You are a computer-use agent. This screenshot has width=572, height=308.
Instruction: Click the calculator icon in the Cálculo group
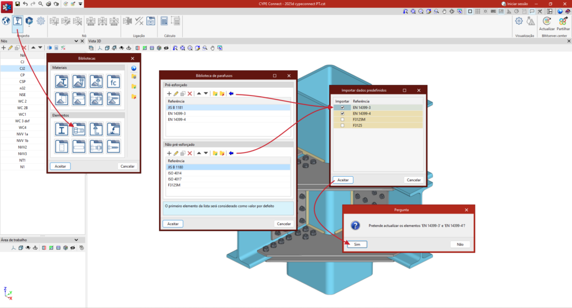coord(164,21)
